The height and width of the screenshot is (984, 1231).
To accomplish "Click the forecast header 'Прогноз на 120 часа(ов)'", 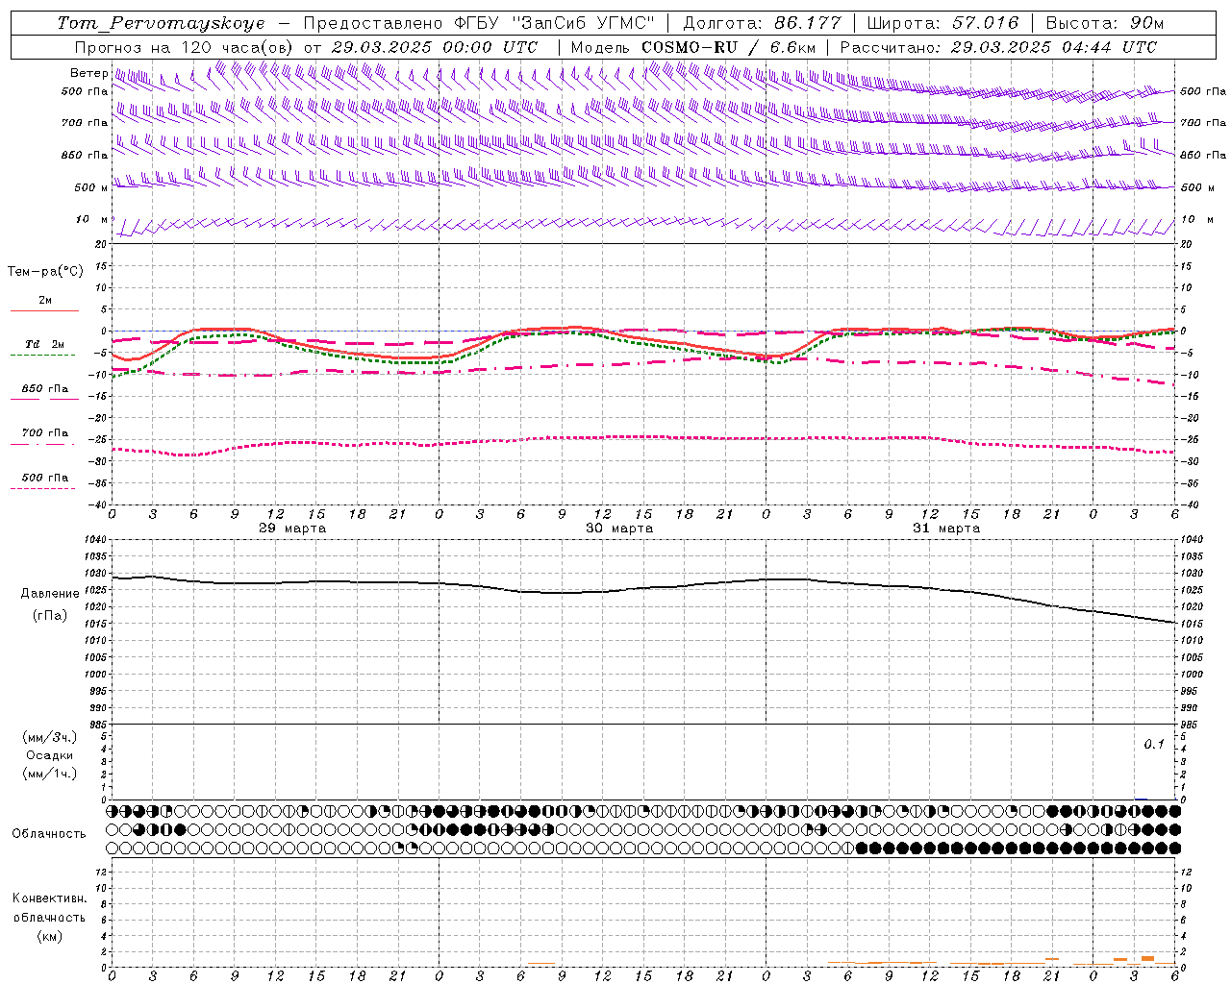I will tap(185, 47).
